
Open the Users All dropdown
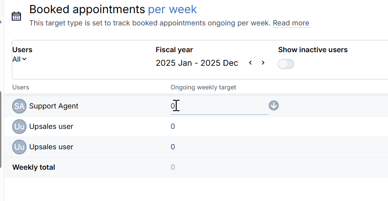click(19, 59)
